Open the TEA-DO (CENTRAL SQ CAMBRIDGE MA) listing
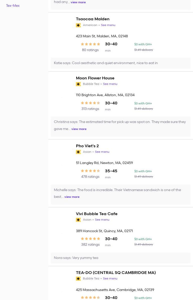 click(x=116, y=272)
